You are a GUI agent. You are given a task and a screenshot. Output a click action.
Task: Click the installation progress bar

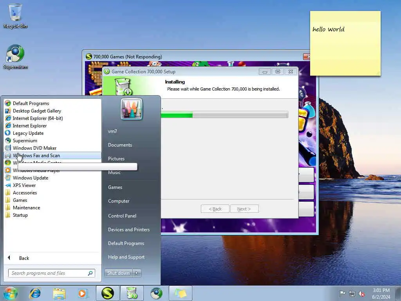pyautogui.click(x=224, y=115)
